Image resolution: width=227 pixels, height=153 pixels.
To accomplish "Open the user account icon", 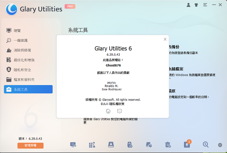I will pyautogui.click(x=188, y=5).
